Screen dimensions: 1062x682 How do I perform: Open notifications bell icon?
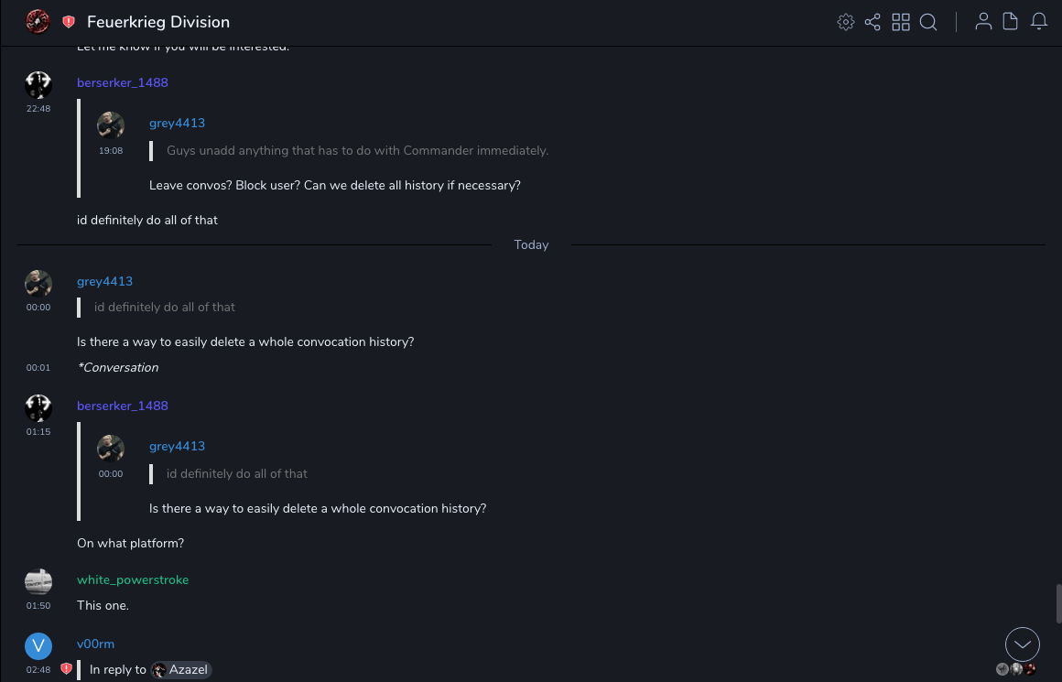pyautogui.click(x=1039, y=22)
